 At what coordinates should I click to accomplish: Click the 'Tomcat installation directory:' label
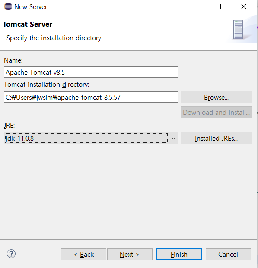coord(47,85)
